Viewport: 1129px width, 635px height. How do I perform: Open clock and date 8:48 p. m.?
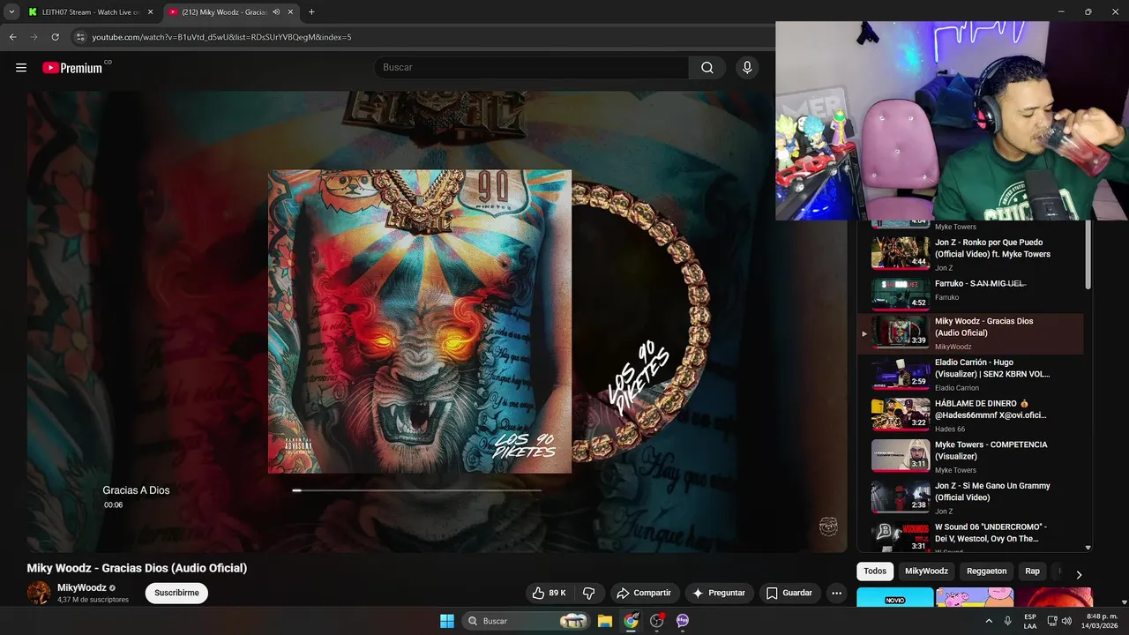(x=1102, y=621)
